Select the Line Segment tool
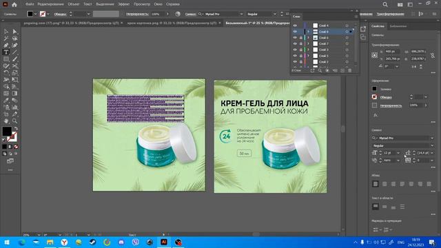 tap(14, 52)
